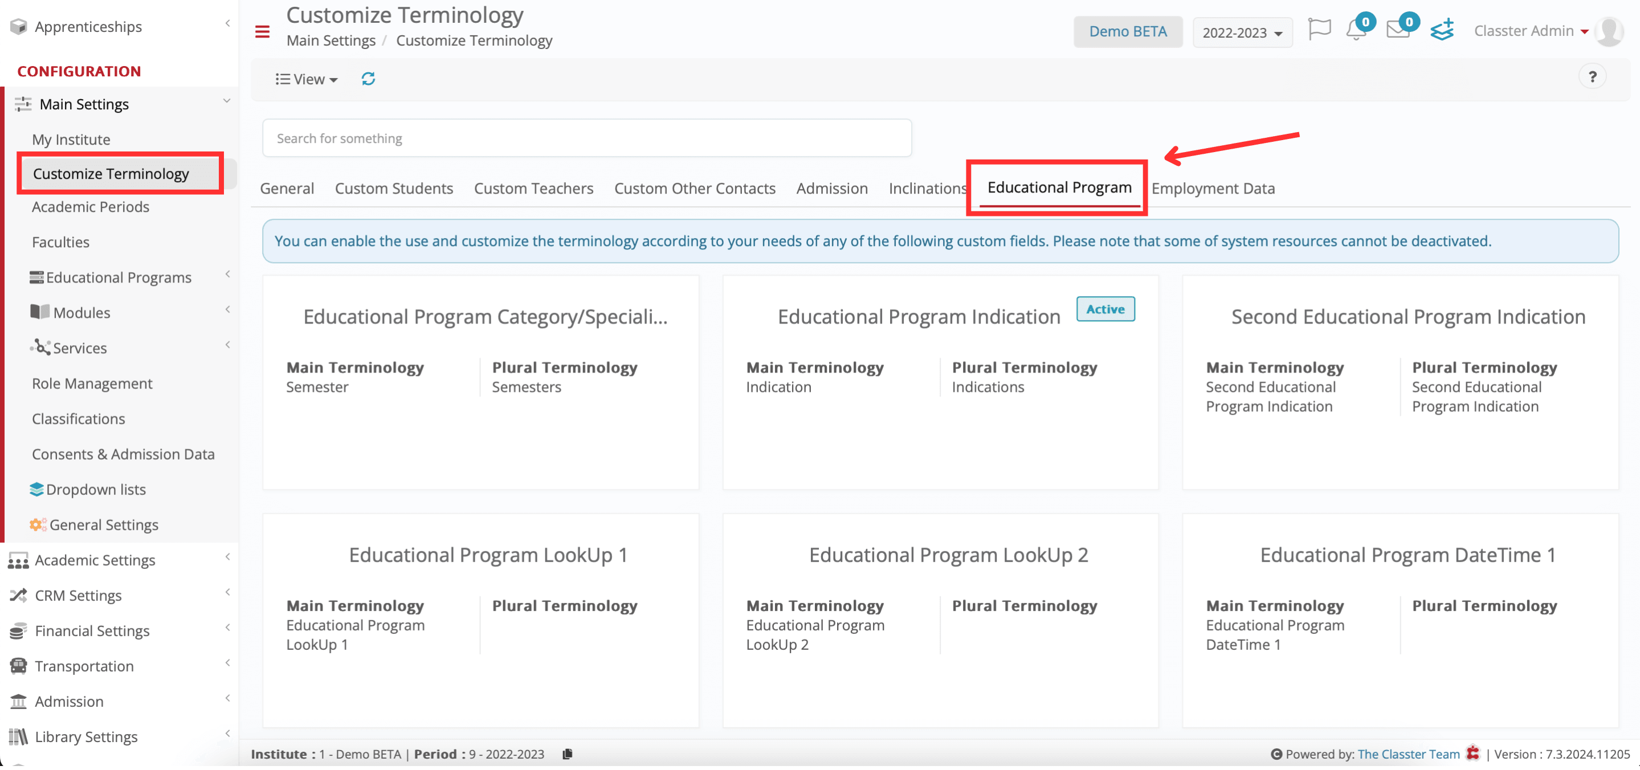Expand the Services submenu chevron
Image resolution: width=1640 pixels, height=770 pixels.
(x=227, y=345)
